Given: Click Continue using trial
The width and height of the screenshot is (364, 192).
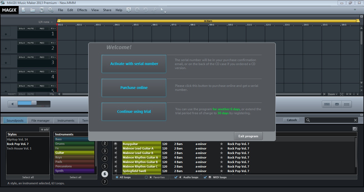Looking at the screenshot, I should pos(134,112).
